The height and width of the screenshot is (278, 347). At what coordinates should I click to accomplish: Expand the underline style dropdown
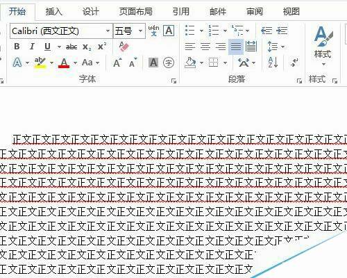click(x=59, y=47)
